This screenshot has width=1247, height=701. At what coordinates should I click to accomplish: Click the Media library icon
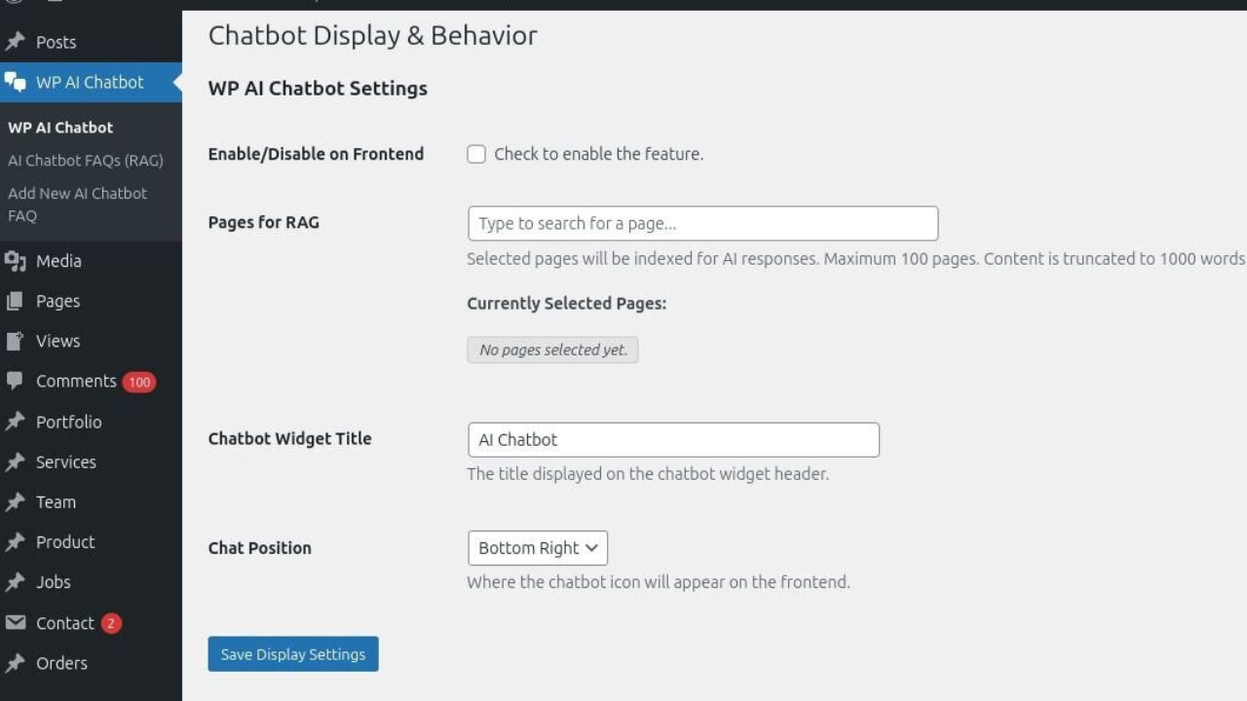pyautogui.click(x=15, y=261)
